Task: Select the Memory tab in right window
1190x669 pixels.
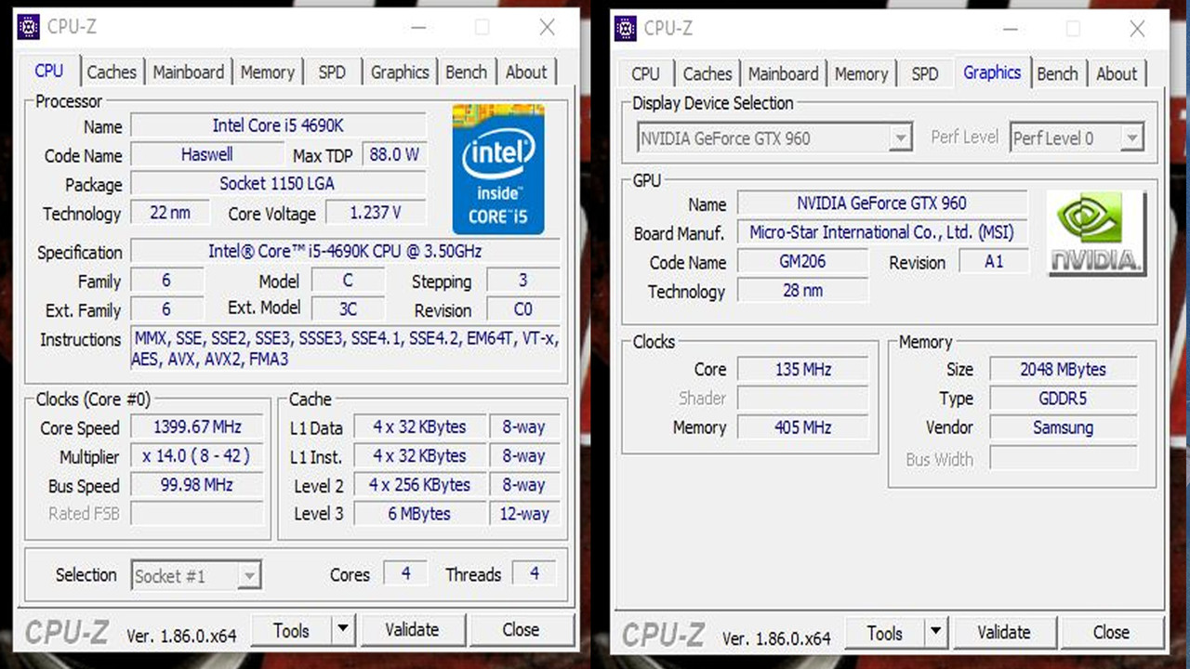Action: pos(861,72)
